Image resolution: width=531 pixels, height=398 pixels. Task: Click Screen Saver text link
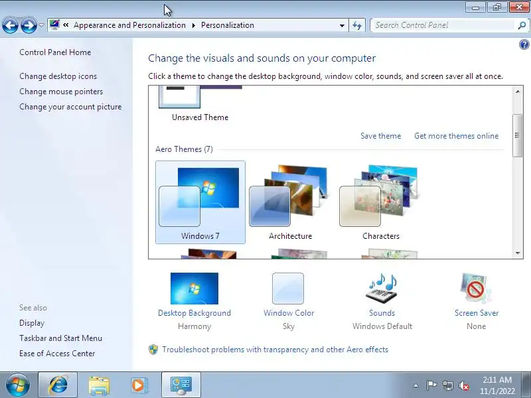pos(477,313)
